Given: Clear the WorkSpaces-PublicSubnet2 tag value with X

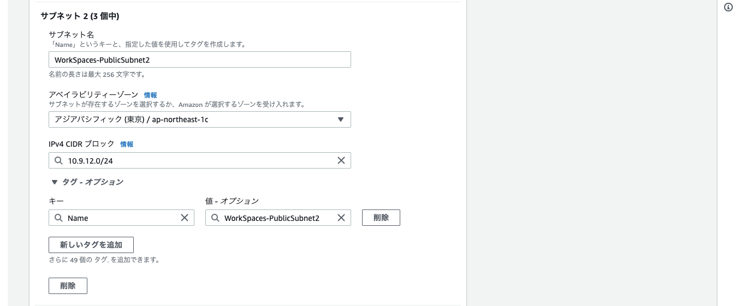Looking at the screenshot, I should (x=341, y=218).
